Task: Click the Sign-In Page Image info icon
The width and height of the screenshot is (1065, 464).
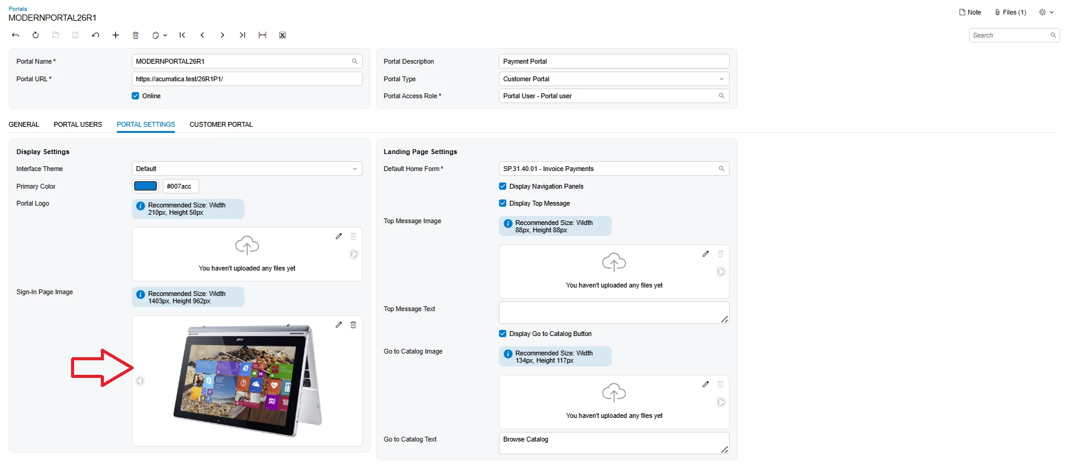Action: coord(140,295)
